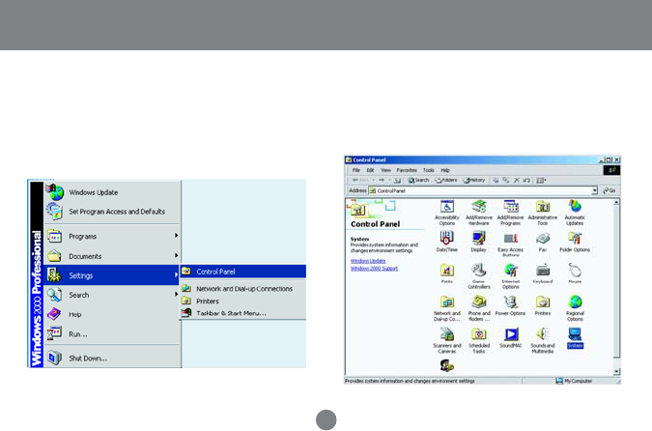Image resolution: width=652 pixels, height=431 pixels.
Task: Open Run... from Start menu
Action: pos(112,334)
